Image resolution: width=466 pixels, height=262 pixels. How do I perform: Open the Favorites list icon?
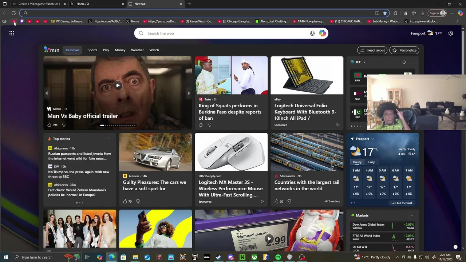click(x=414, y=13)
